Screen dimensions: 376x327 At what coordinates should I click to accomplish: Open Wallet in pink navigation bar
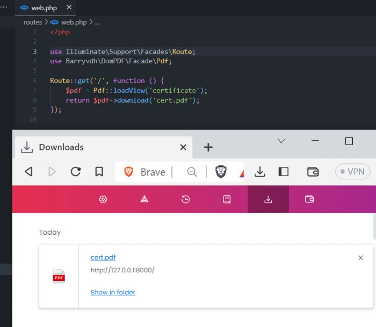pyautogui.click(x=309, y=199)
